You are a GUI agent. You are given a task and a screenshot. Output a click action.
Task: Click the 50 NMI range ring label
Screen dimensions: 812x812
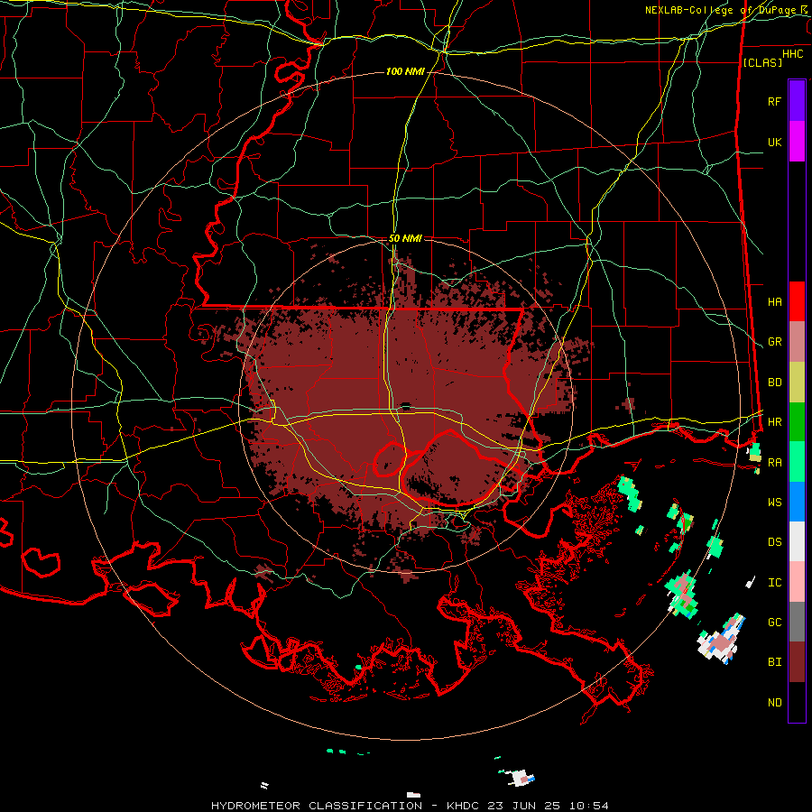pos(405,238)
